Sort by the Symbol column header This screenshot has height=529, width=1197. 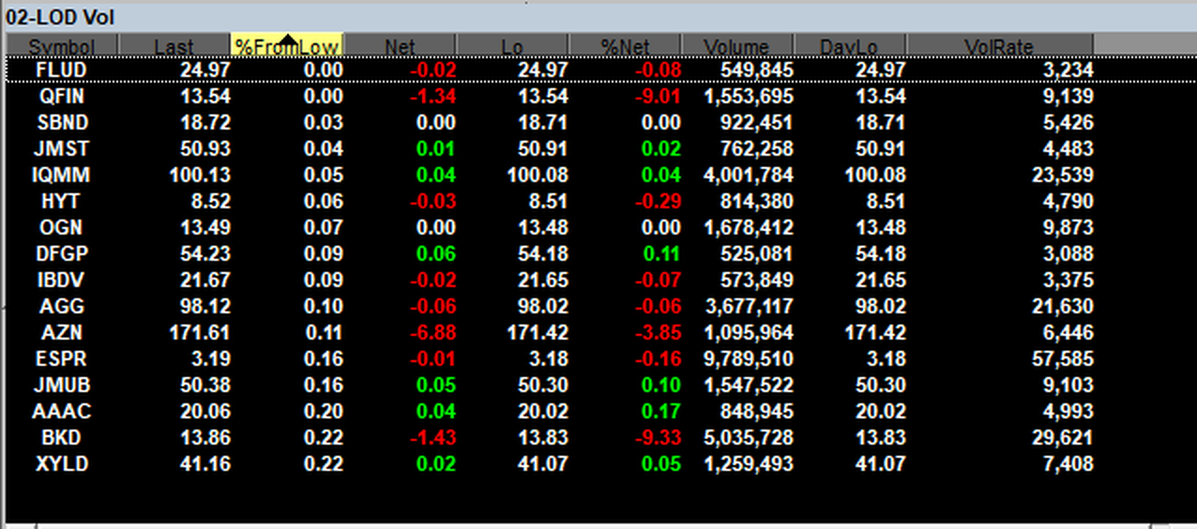tap(62, 46)
